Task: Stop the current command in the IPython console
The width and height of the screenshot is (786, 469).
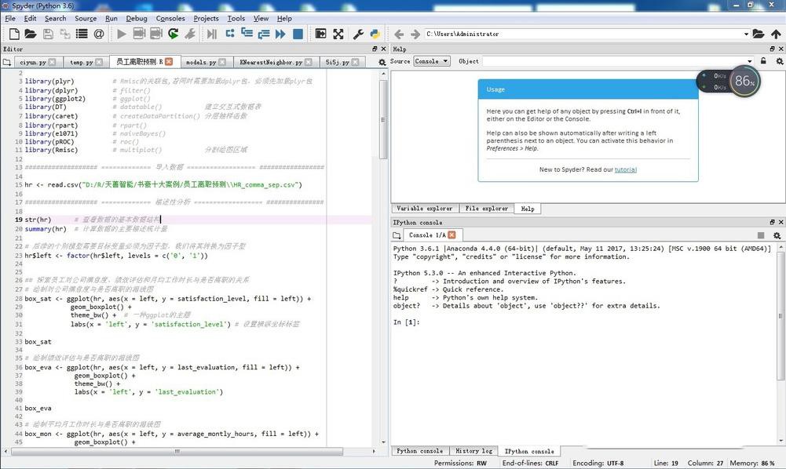Action: (761, 235)
